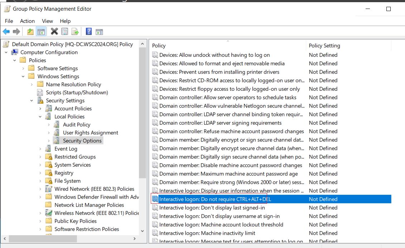This screenshot has height=248, width=405.
Task: Click the Up one level folder icon
Action: point(30,32)
